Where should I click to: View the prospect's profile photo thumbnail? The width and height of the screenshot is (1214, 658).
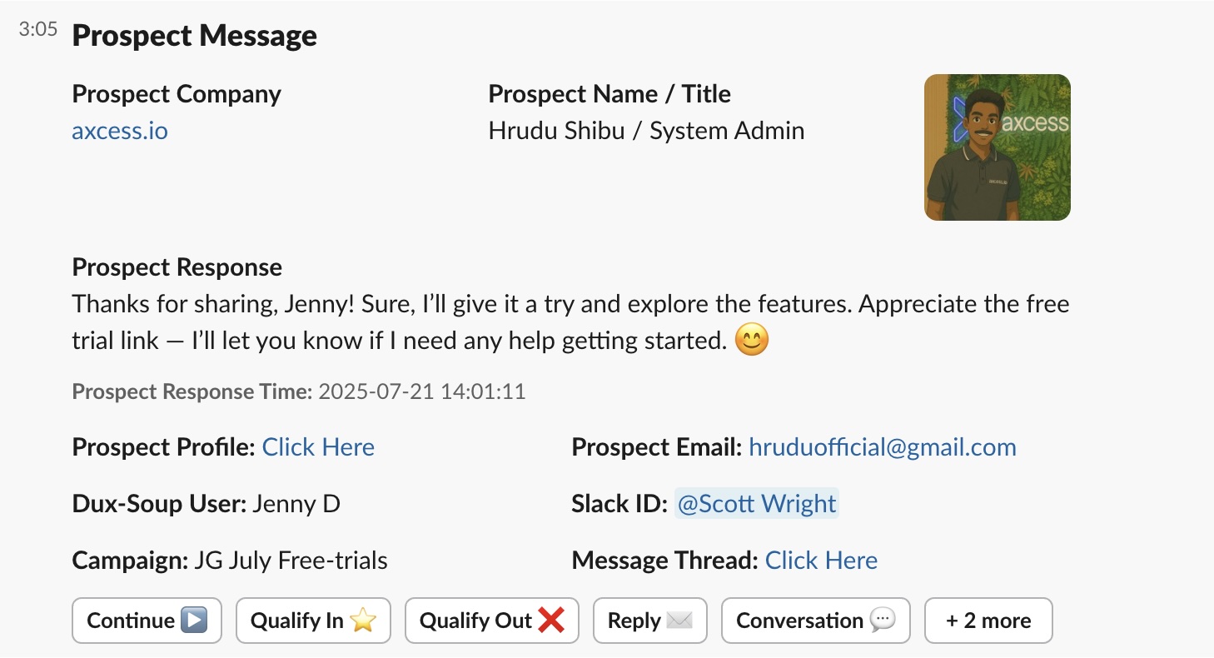pos(997,147)
